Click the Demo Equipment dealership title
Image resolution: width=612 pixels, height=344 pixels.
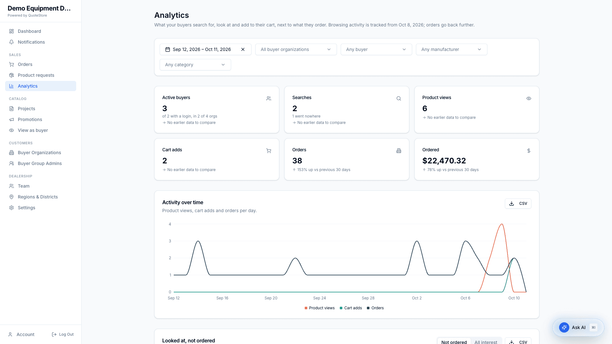coord(39,8)
